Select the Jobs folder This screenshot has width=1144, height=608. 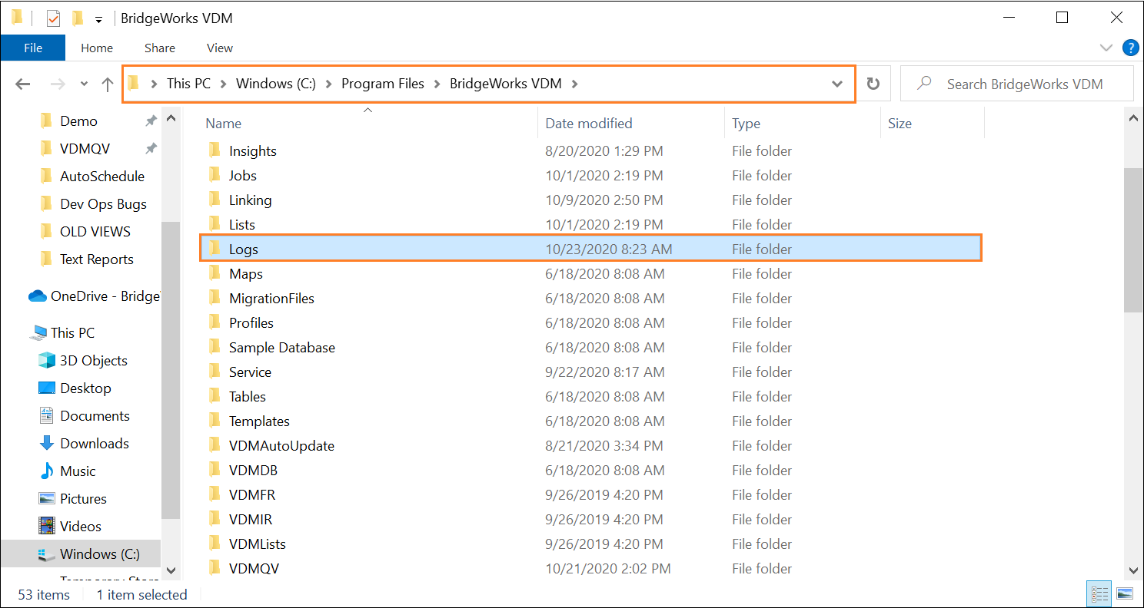point(242,176)
